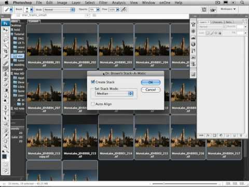249x187 pixels.
Task: Open the Opacity slider arrow in options bar
Action: [x=98, y=10]
